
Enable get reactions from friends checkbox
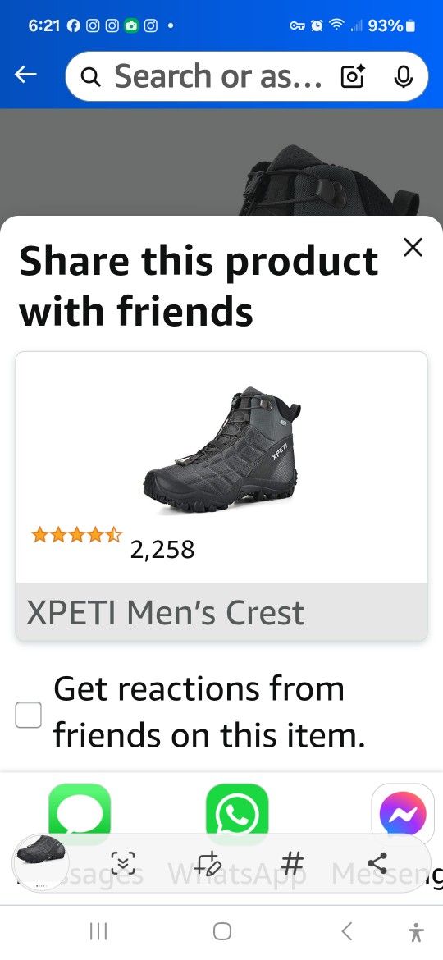28,715
